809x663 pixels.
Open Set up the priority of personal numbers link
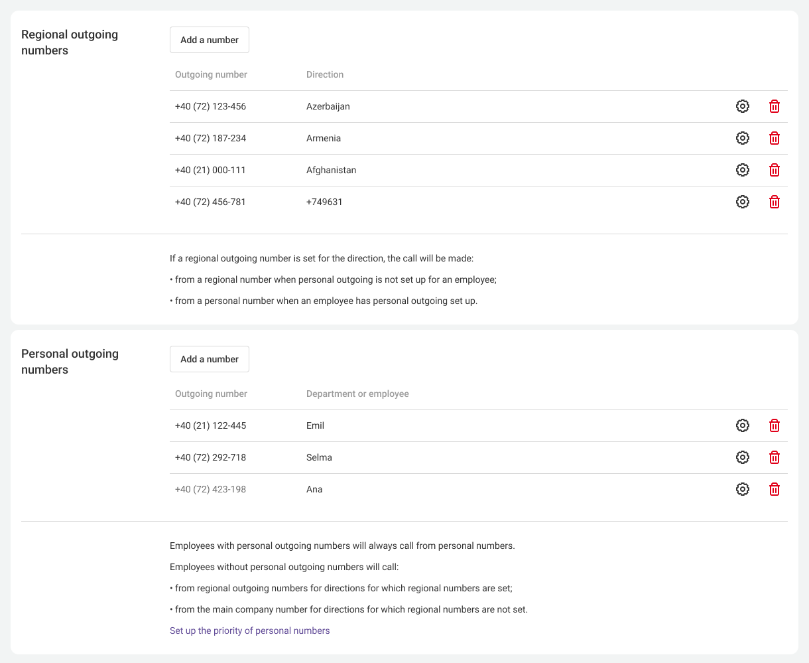tap(249, 630)
